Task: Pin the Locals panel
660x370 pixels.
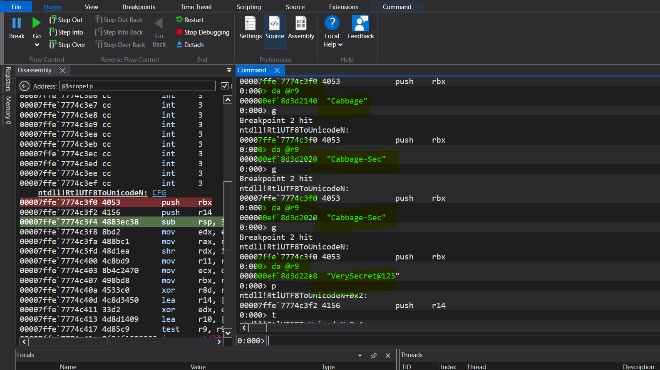Action: [374, 355]
